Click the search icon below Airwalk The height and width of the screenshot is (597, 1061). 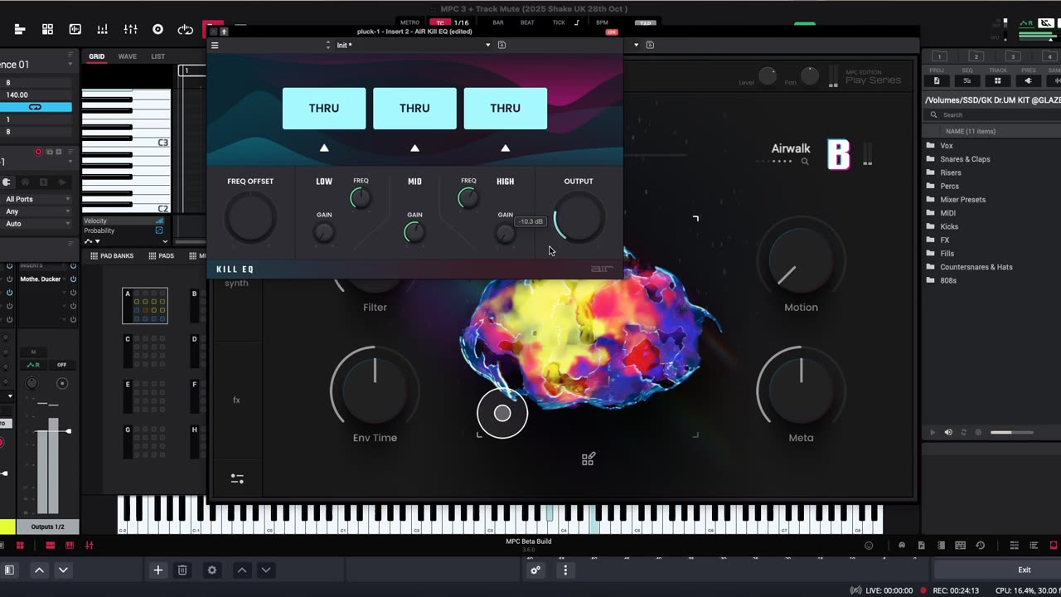[804, 162]
